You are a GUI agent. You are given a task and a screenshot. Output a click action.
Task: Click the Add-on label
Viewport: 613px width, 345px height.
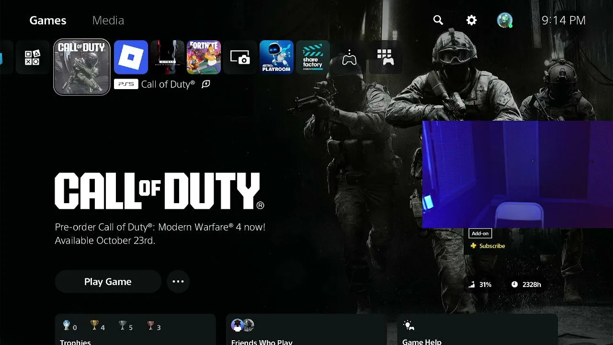[480, 233]
